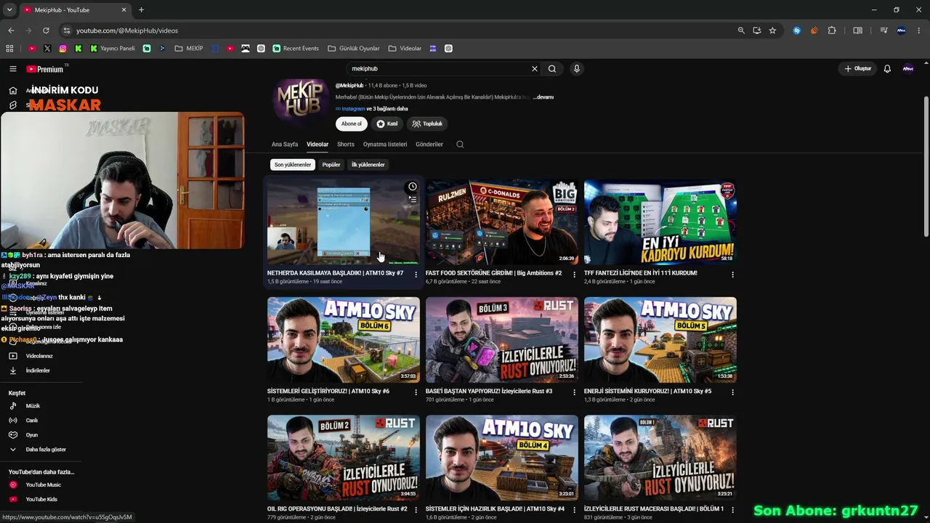Start voice search with the microphone

[577, 69]
